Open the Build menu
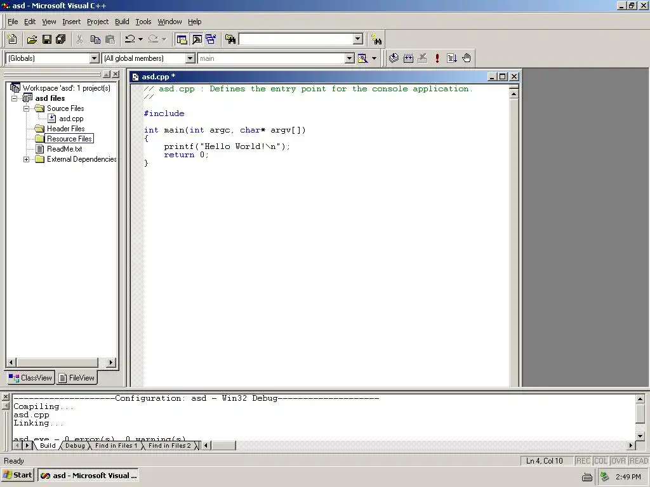 coord(122,22)
